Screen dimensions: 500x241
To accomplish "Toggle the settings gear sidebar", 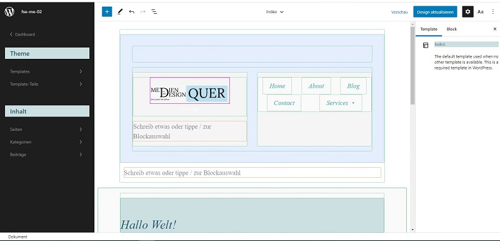I will (467, 12).
